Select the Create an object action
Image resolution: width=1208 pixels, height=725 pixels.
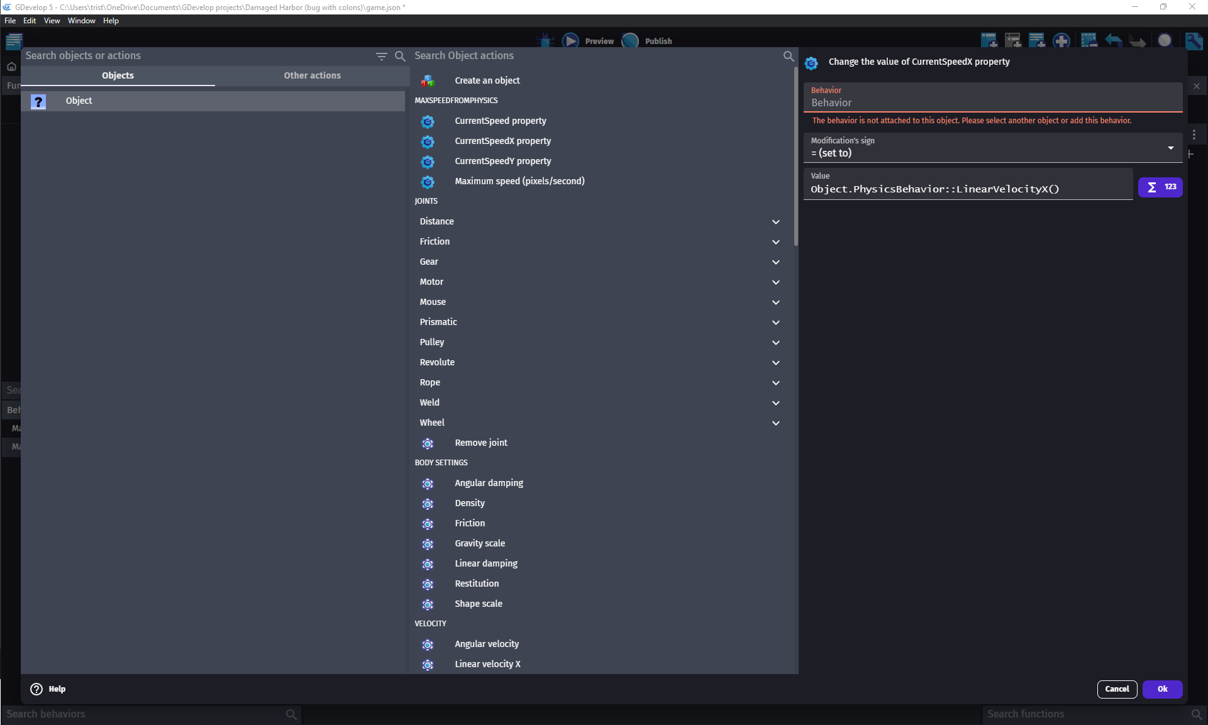pos(487,80)
